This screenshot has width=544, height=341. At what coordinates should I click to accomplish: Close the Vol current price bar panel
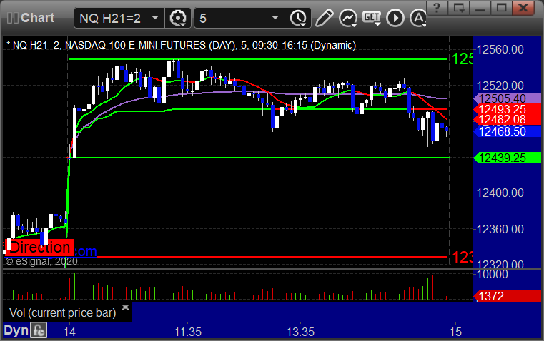[x=126, y=307]
